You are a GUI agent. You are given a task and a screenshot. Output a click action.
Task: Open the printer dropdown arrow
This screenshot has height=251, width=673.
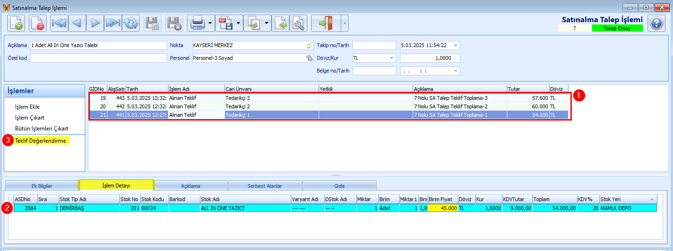210,23
